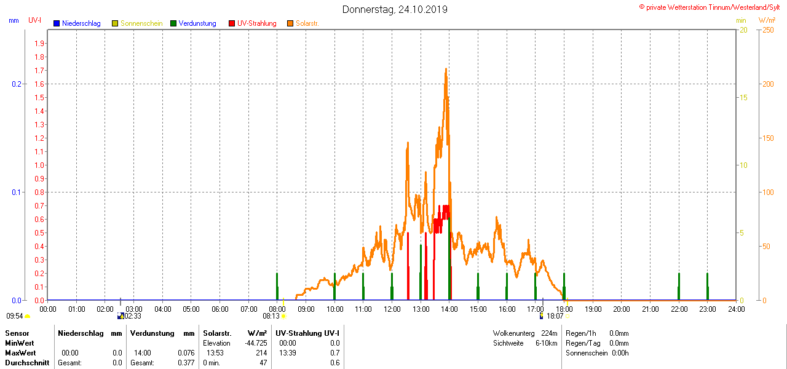Click the 14:00 time axis label
The image size is (787, 369).
(449, 309)
